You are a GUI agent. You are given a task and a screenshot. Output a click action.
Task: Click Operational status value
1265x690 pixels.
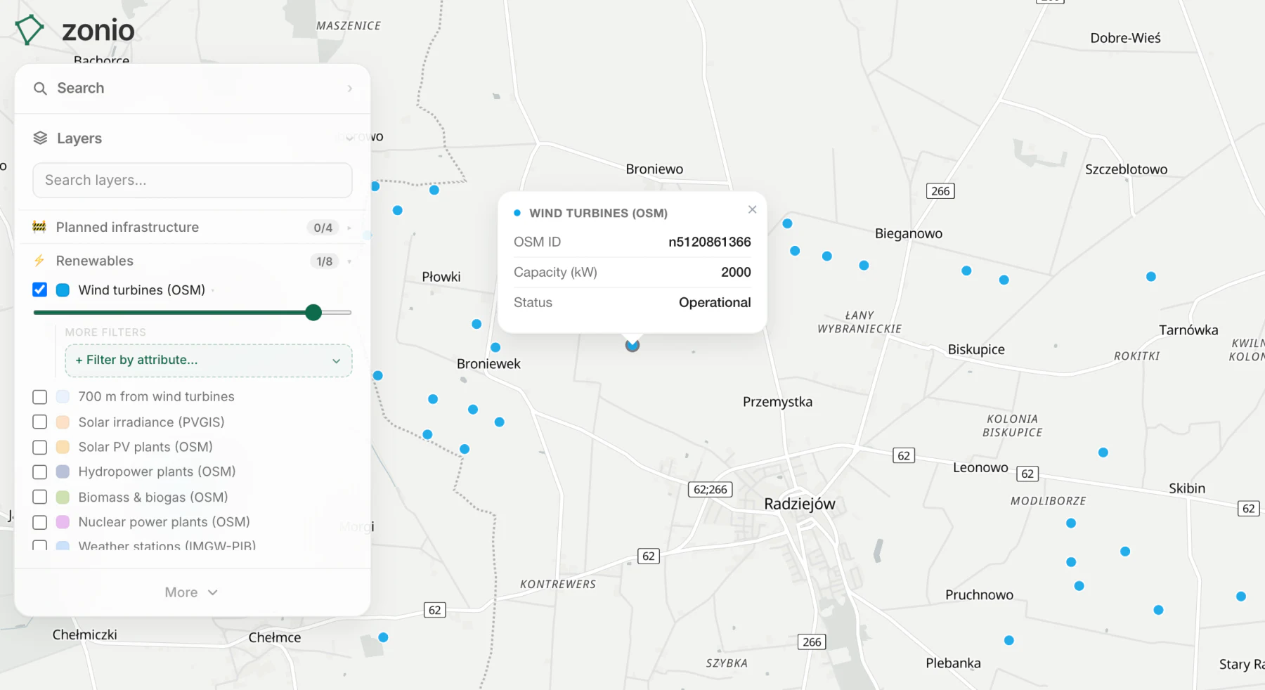point(715,302)
